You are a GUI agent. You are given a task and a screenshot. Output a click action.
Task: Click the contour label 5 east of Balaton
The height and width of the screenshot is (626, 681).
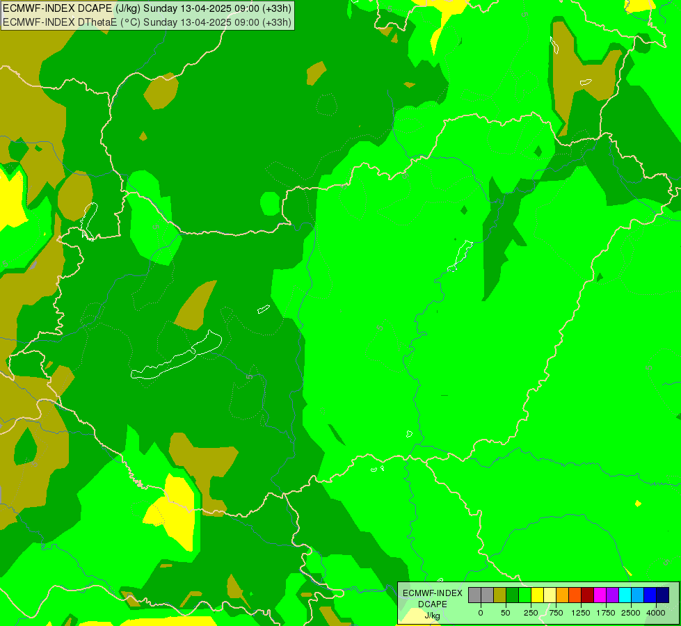tap(249, 376)
